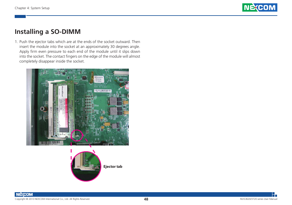Click the blue squares icon in footer
This screenshot has height=205, width=292.
(x=275, y=194)
